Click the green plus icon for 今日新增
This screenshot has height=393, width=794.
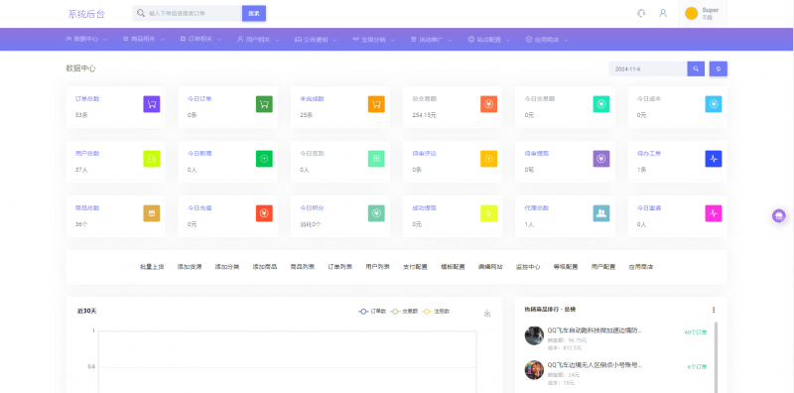[264, 159]
